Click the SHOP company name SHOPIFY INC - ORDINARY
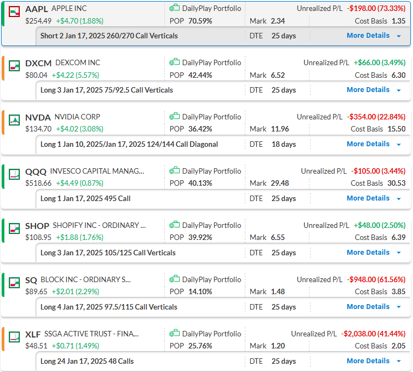Image resolution: width=413 pixels, height=372 pixels. [99, 226]
